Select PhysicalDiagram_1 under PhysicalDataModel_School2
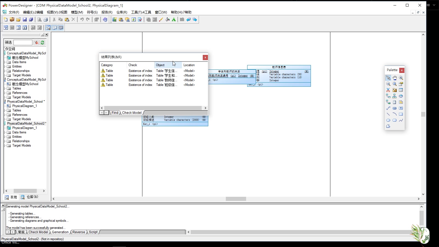Screen dimensions: 439x247 [24, 128]
